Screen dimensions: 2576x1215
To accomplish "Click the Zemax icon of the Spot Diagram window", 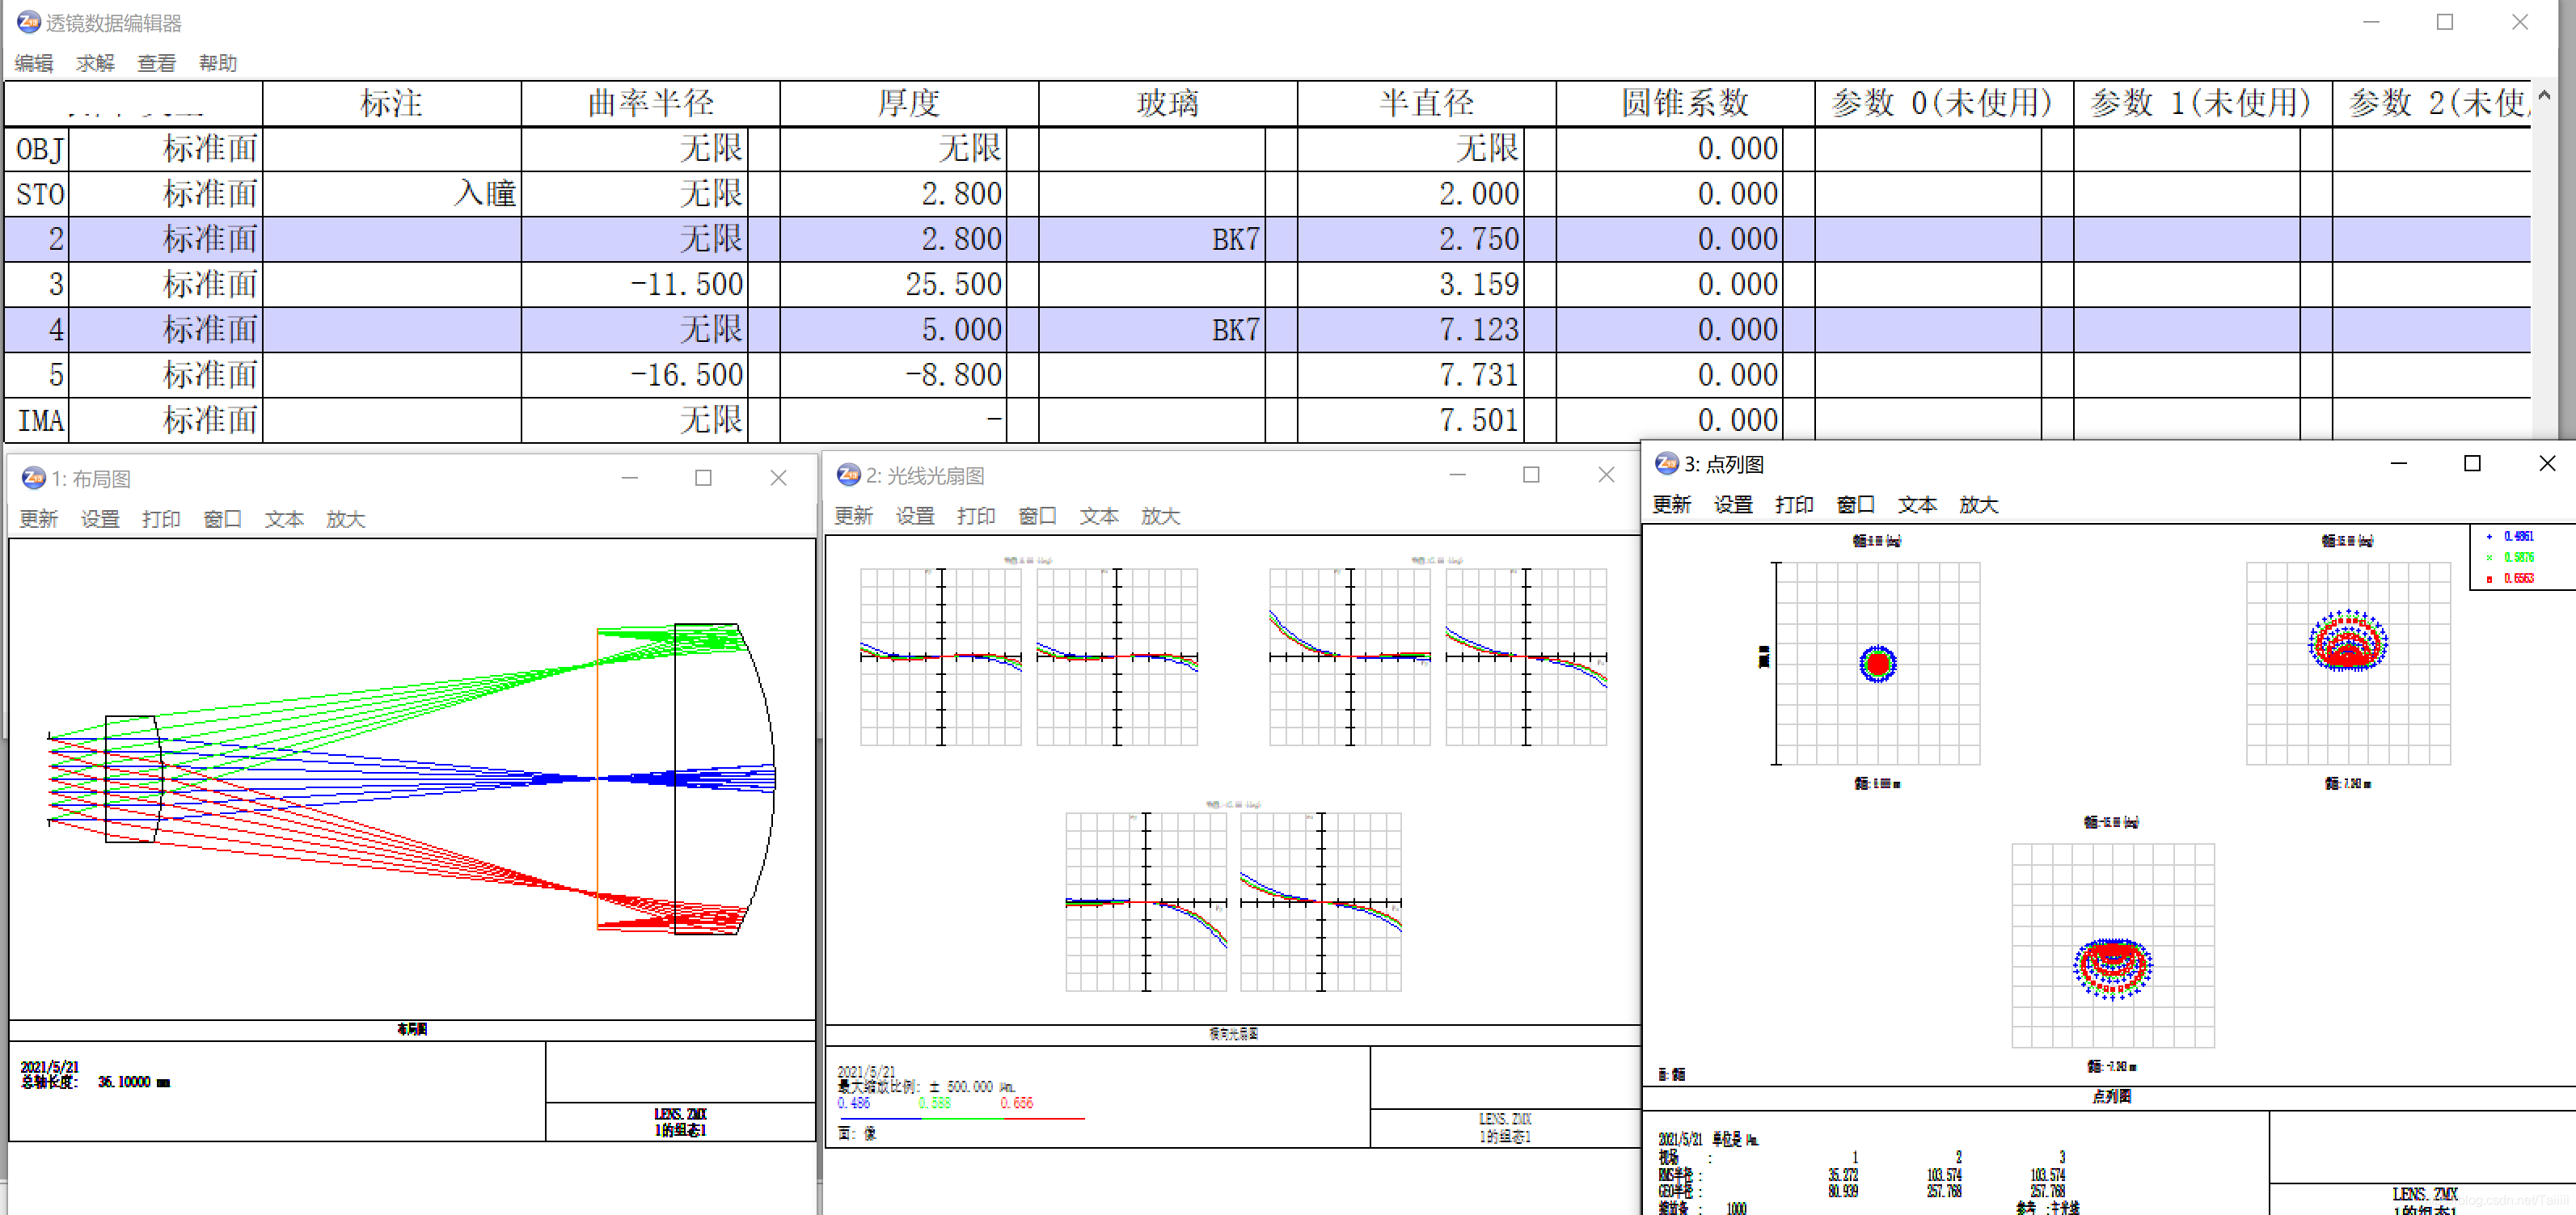I will coord(1667,463).
